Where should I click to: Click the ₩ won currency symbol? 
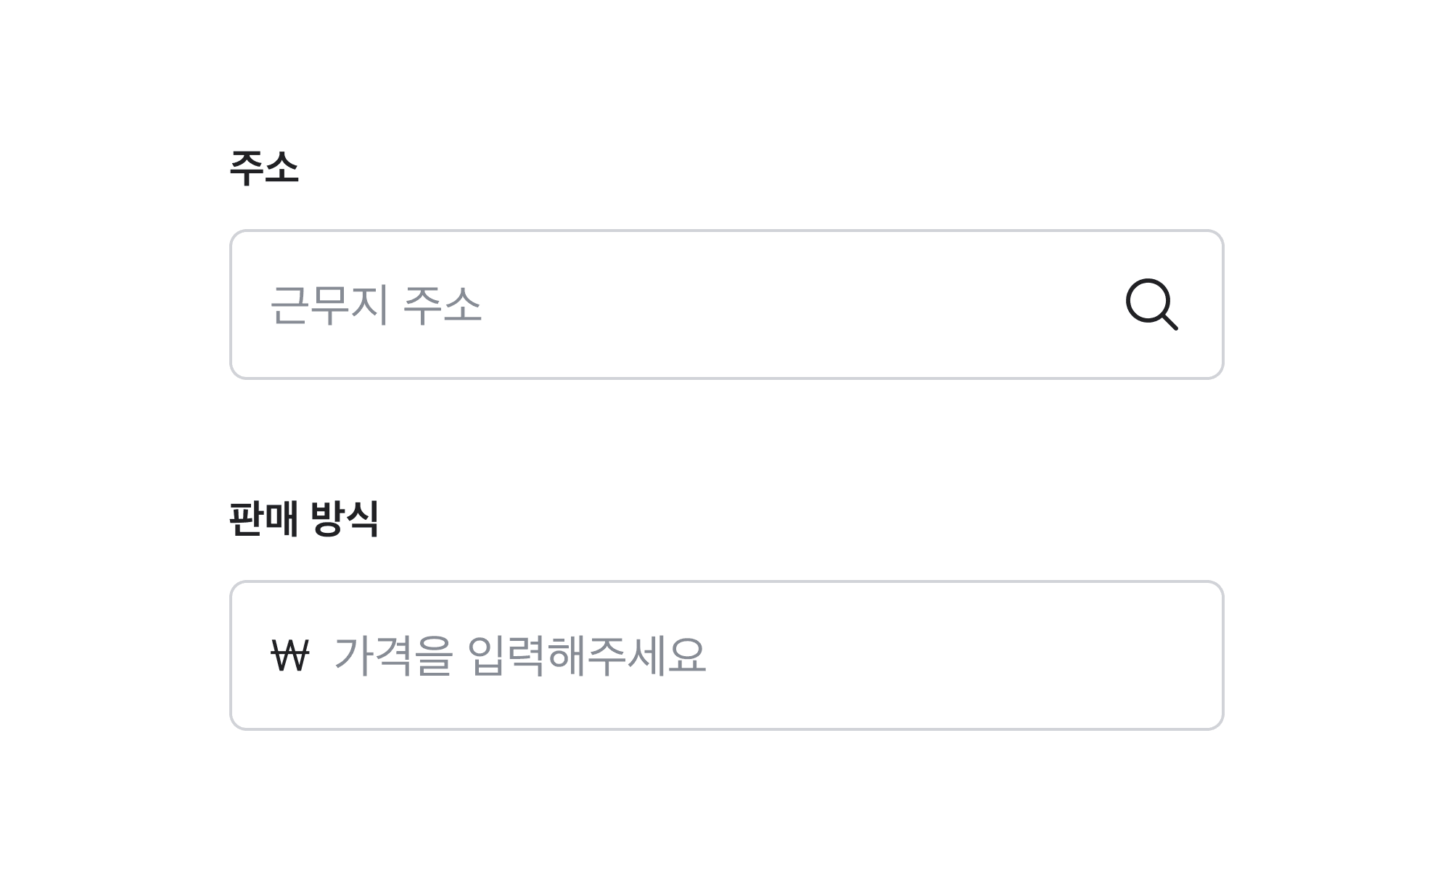[x=289, y=655]
